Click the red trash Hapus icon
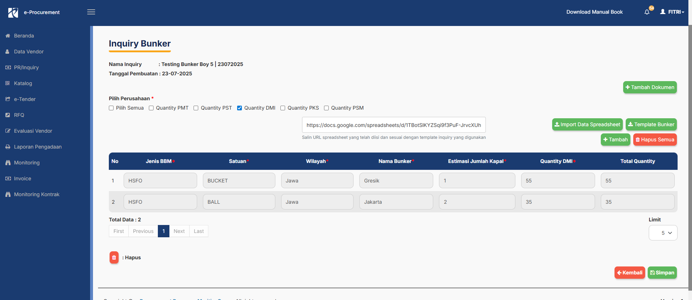 tap(114, 257)
